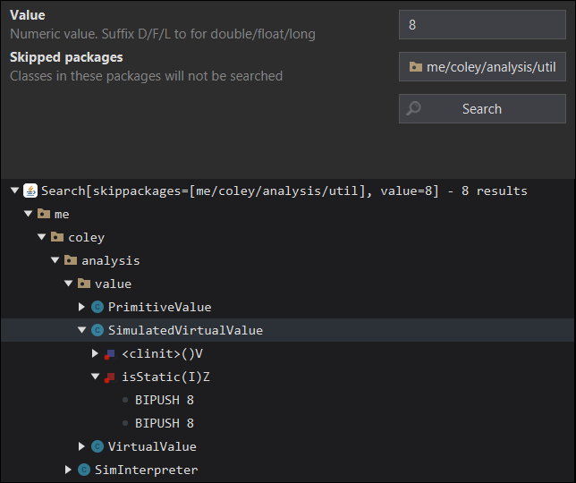The image size is (576, 483).
Task: Expand the SimInterpreter class node
Action: [x=68, y=470]
